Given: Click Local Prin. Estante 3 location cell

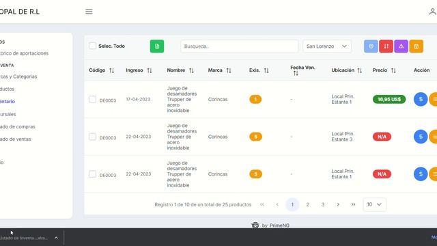Looking at the screenshot, I should click(x=343, y=137).
